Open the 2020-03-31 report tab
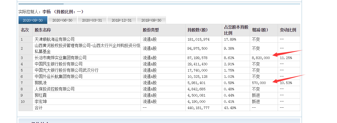The width and height of the screenshot is (337, 123). (92, 20)
